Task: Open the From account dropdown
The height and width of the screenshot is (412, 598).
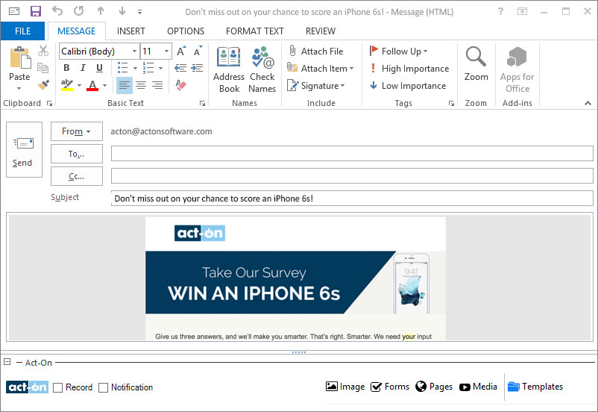Action: click(x=77, y=131)
